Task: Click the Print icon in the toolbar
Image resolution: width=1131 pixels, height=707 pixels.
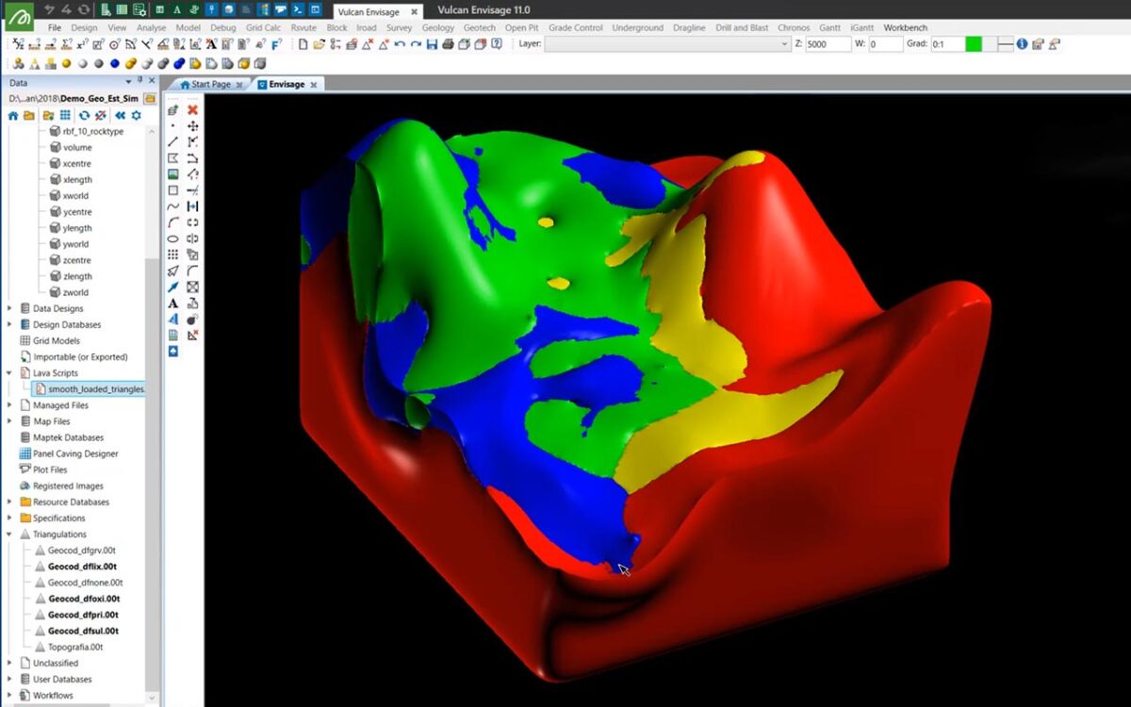Action: pos(448,44)
